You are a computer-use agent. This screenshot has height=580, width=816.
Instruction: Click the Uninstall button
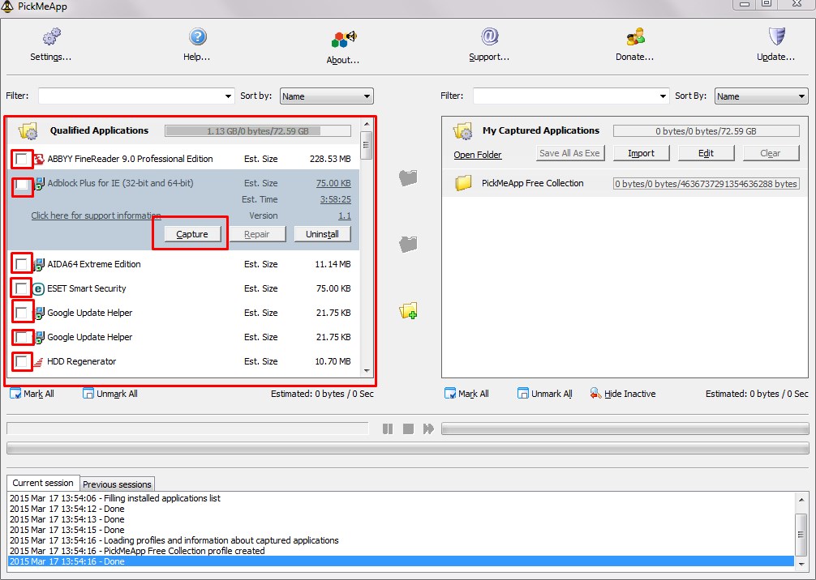pos(322,234)
